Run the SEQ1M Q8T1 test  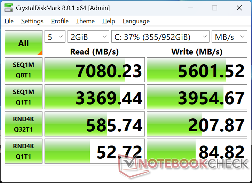coord(24,70)
